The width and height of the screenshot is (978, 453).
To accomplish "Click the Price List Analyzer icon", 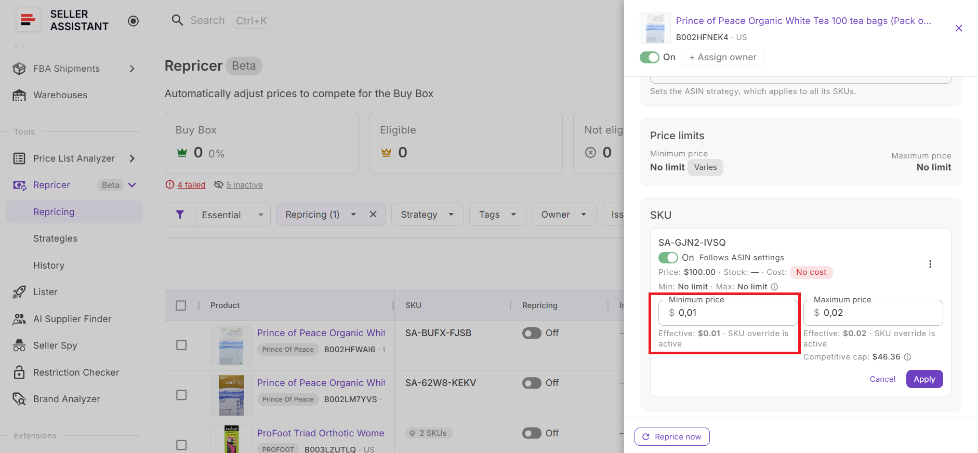I will coord(19,158).
